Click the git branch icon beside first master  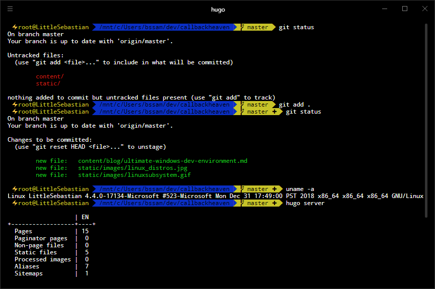(x=243, y=27)
